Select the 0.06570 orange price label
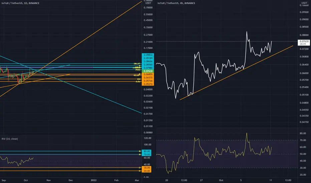Viewport: 311px width, 183px height. click(148, 78)
